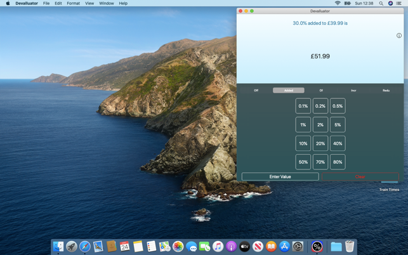
Task: Click the battery status icon
Action: pyautogui.click(x=347, y=3)
